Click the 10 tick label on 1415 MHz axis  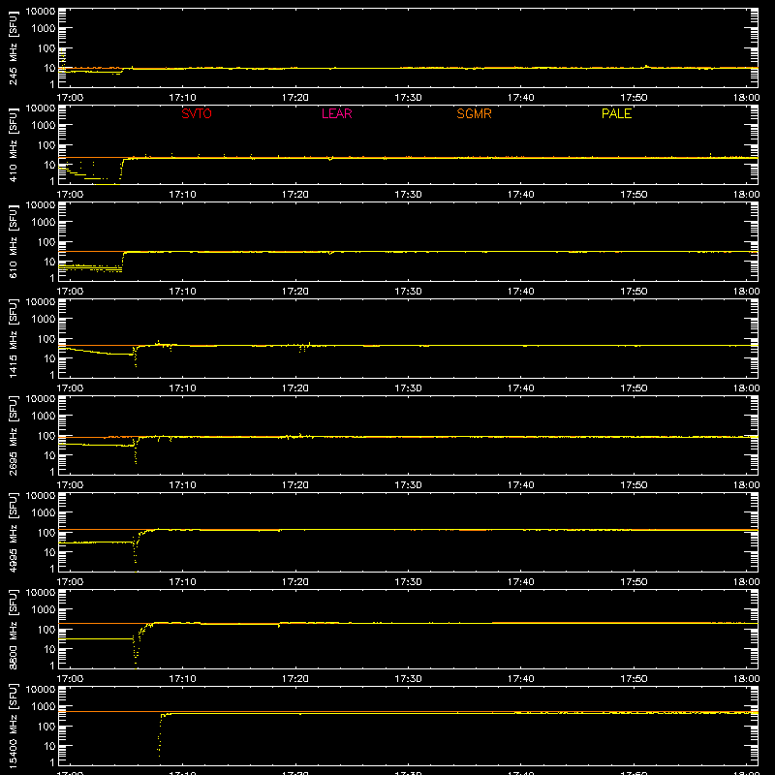49,358
